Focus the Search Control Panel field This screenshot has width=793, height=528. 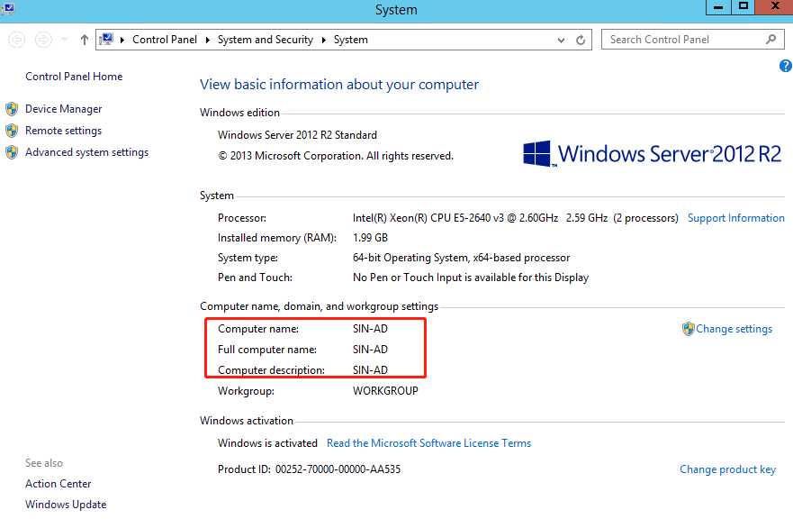[x=692, y=40]
